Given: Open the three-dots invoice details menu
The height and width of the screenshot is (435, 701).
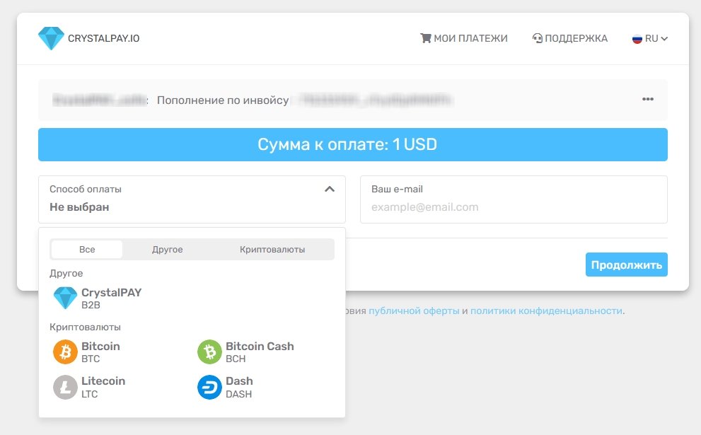Looking at the screenshot, I should 647,99.
